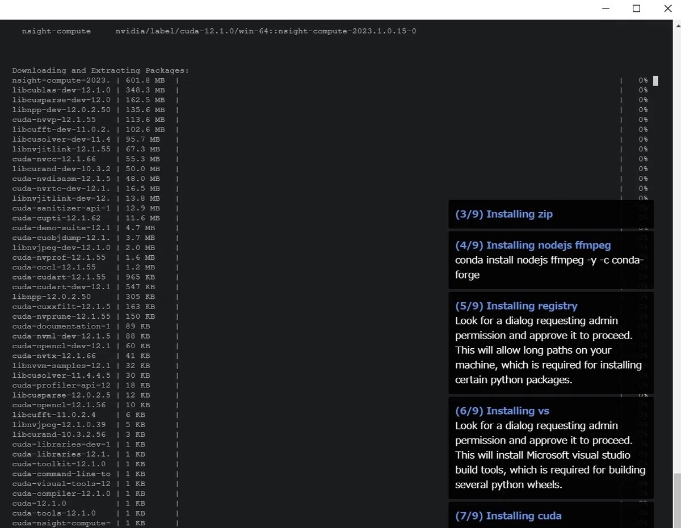
Task: Click the '(6/9) Installing vs' step heading
Action: coord(502,411)
